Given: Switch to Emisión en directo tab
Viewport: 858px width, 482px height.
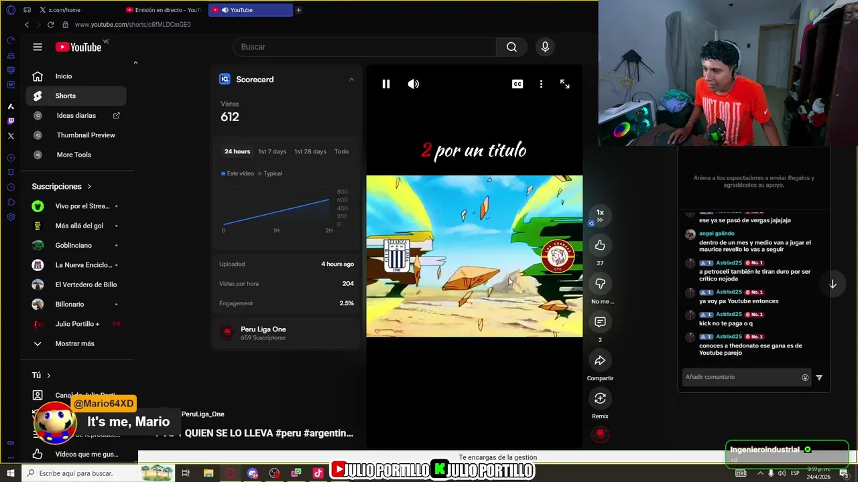Looking at the screenshot, I should tap(164, 10).
